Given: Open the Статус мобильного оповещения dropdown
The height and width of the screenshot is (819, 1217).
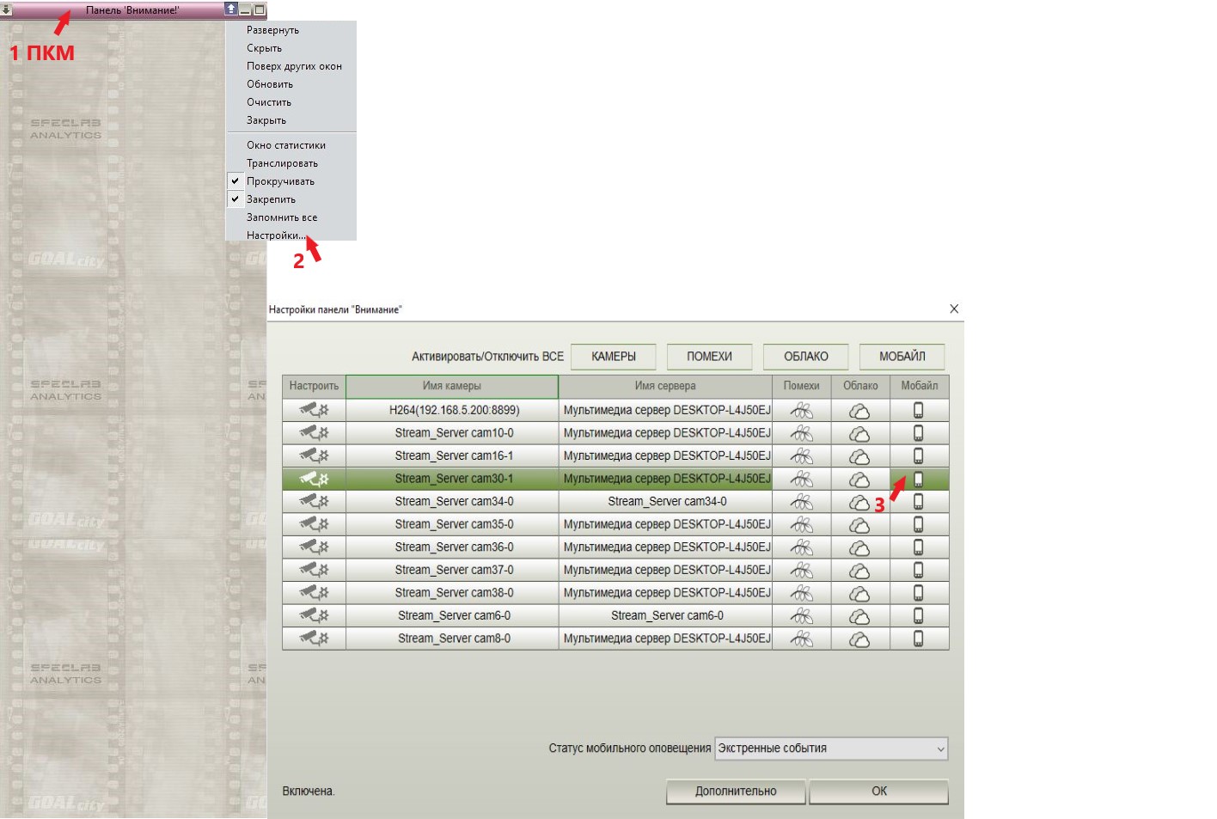Looking at the screenshot, I should point(831,749).
